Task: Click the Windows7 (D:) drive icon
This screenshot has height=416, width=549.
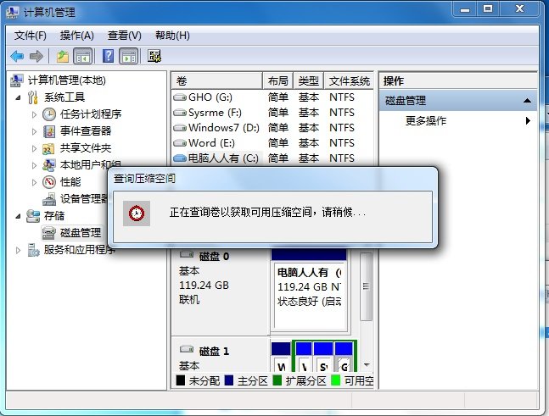Action: click(x=180, y=128)
